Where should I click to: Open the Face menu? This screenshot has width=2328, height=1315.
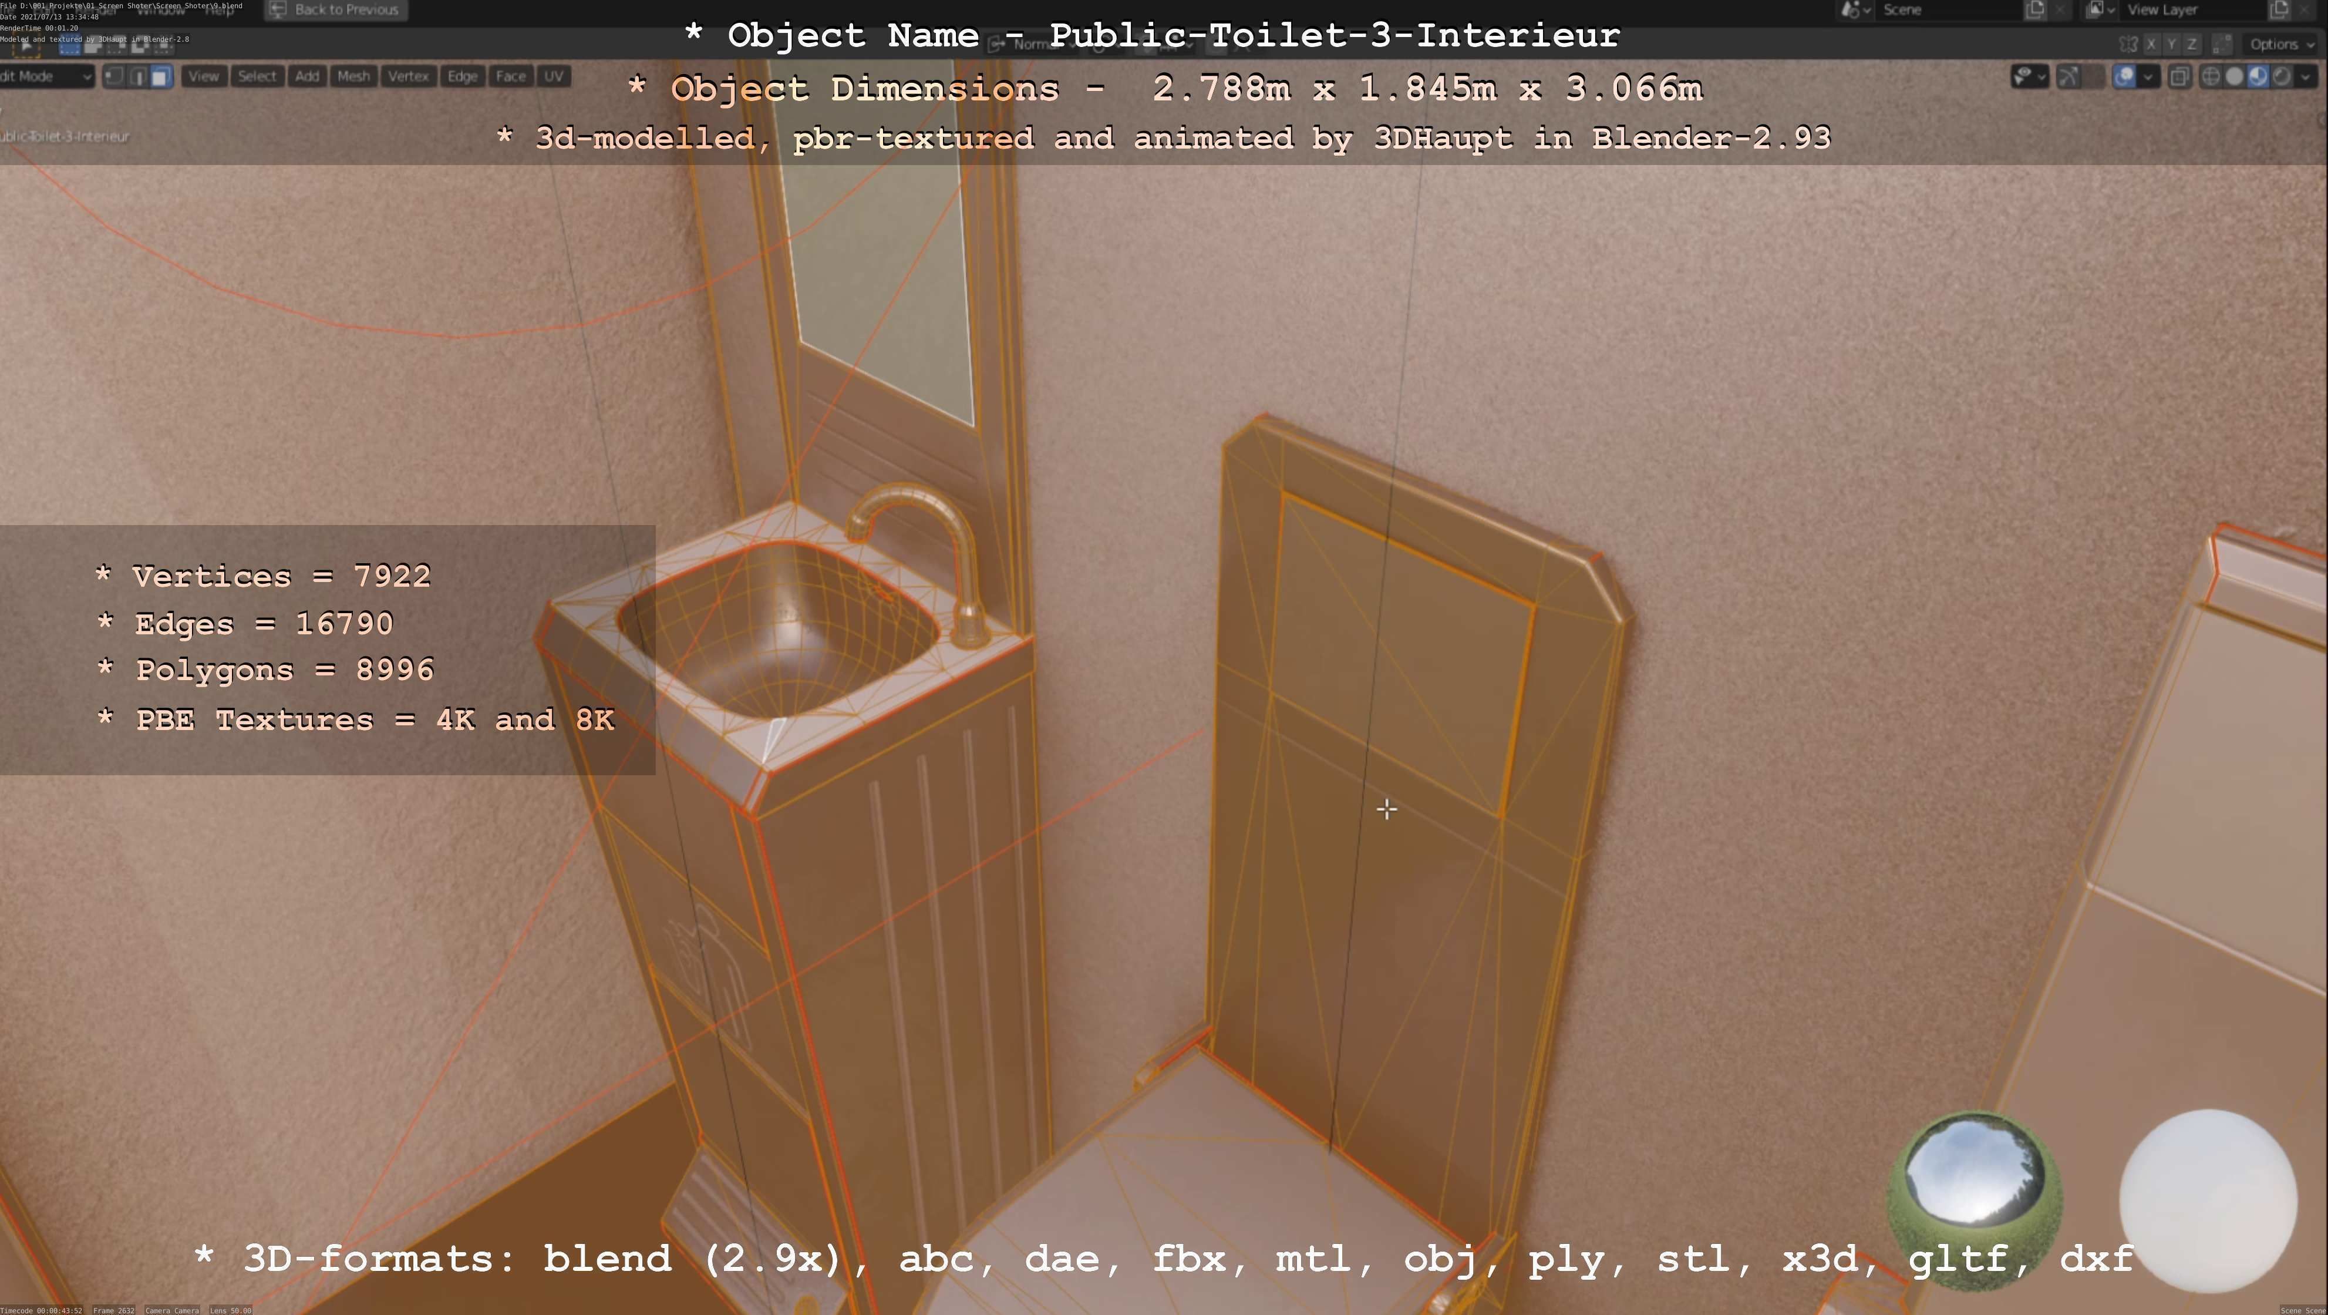point(511,77)
